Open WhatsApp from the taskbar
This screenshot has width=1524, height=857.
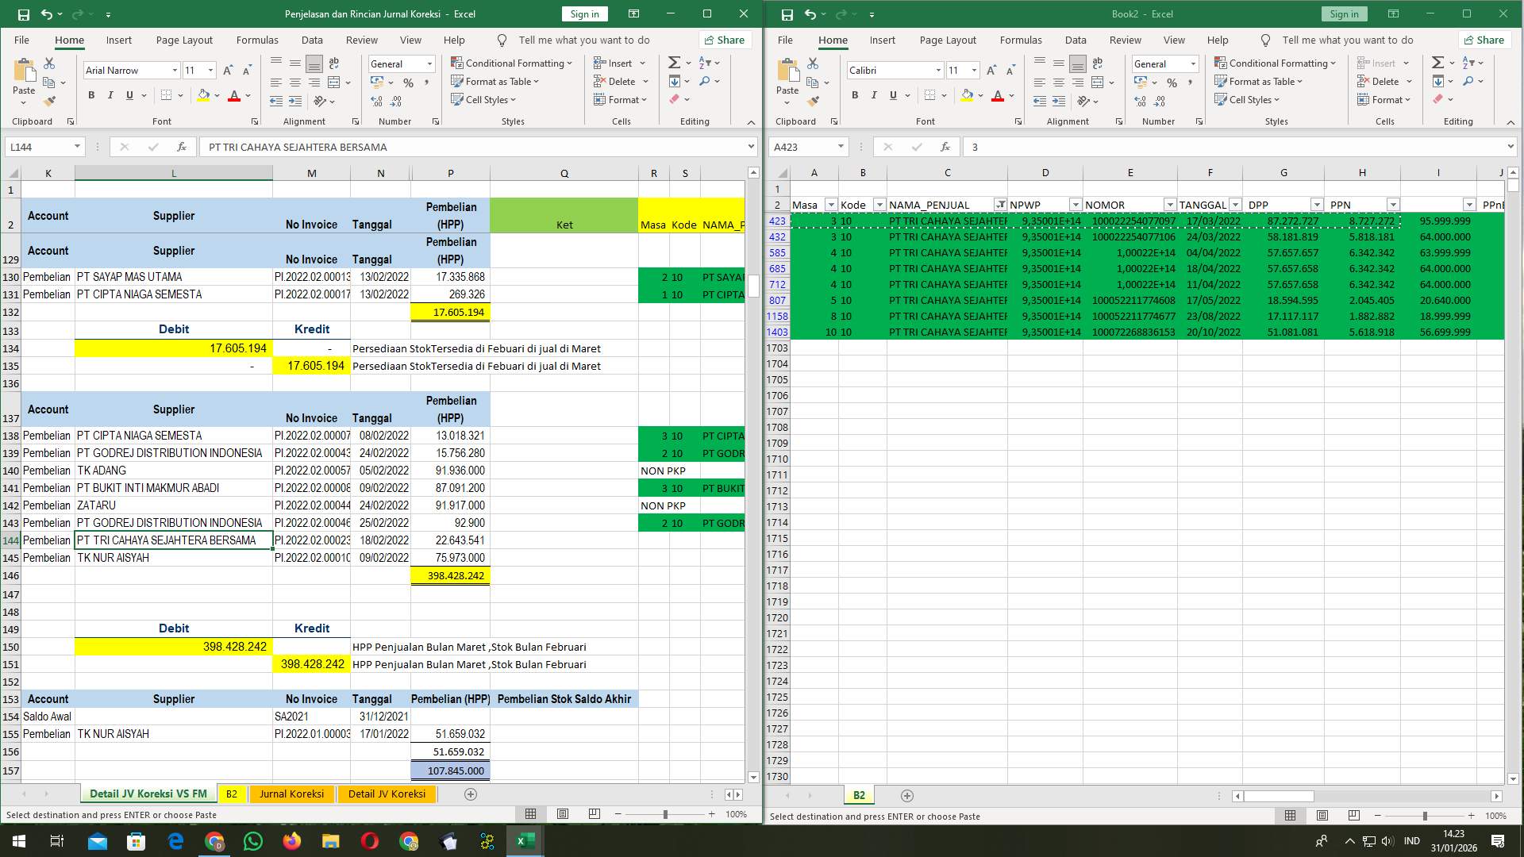click(253, 840)
